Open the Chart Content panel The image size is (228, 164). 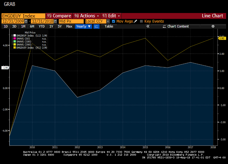pyautogui.click(x=176, y=26)
